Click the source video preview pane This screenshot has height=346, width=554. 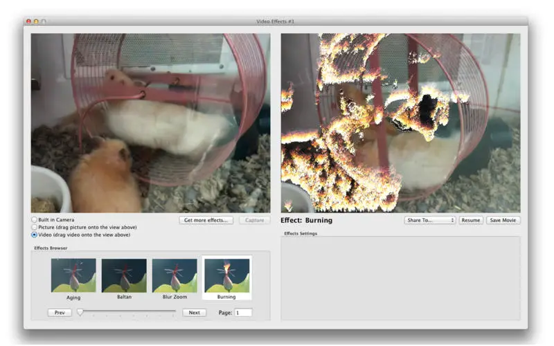tap(150, 123)
